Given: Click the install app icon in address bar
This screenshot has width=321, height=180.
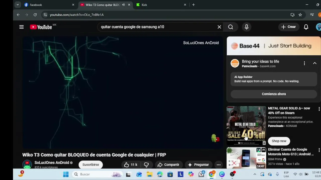Looking at the screenshot, I should tap(292, 15).
